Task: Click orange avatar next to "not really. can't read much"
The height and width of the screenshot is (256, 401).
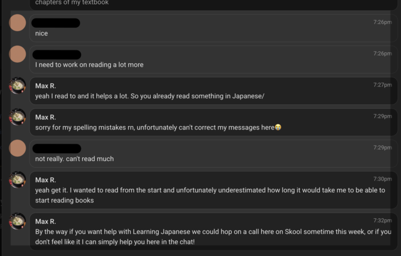Action: click(18, 148)
